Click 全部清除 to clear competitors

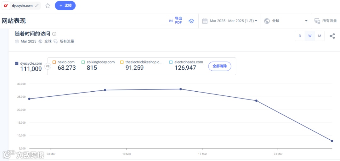(x=219, y=66)
